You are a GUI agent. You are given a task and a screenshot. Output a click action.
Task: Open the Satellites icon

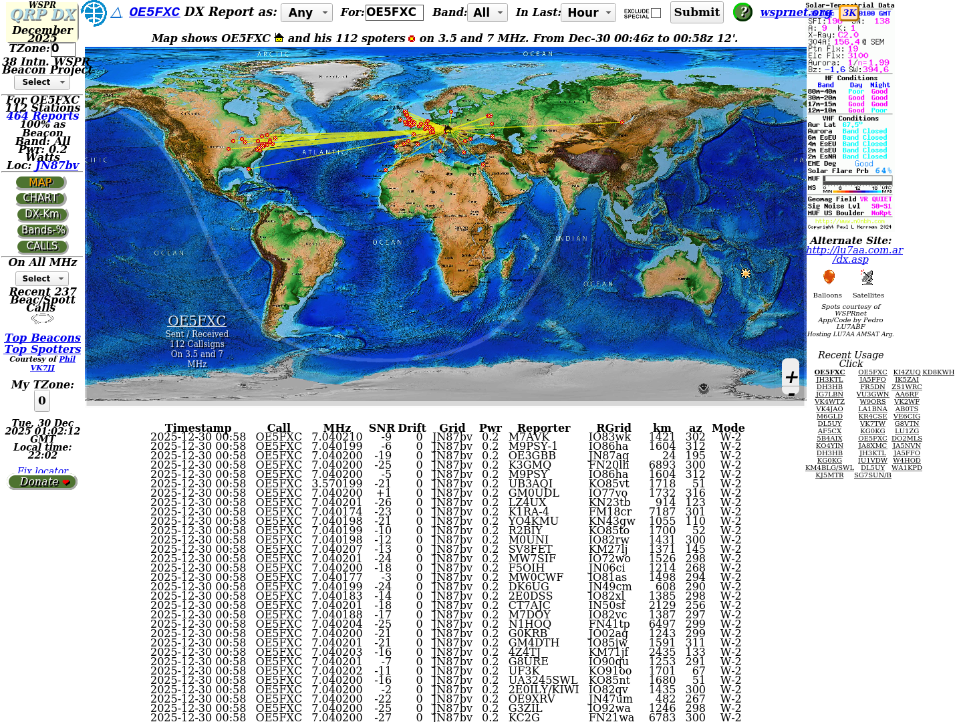coord(867,277)
